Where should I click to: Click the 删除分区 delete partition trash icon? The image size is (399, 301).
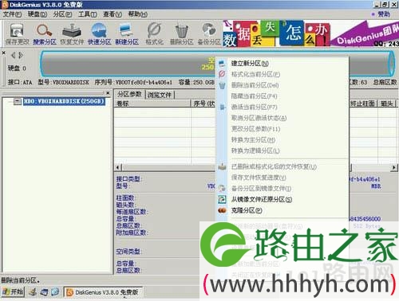point(182,33)
